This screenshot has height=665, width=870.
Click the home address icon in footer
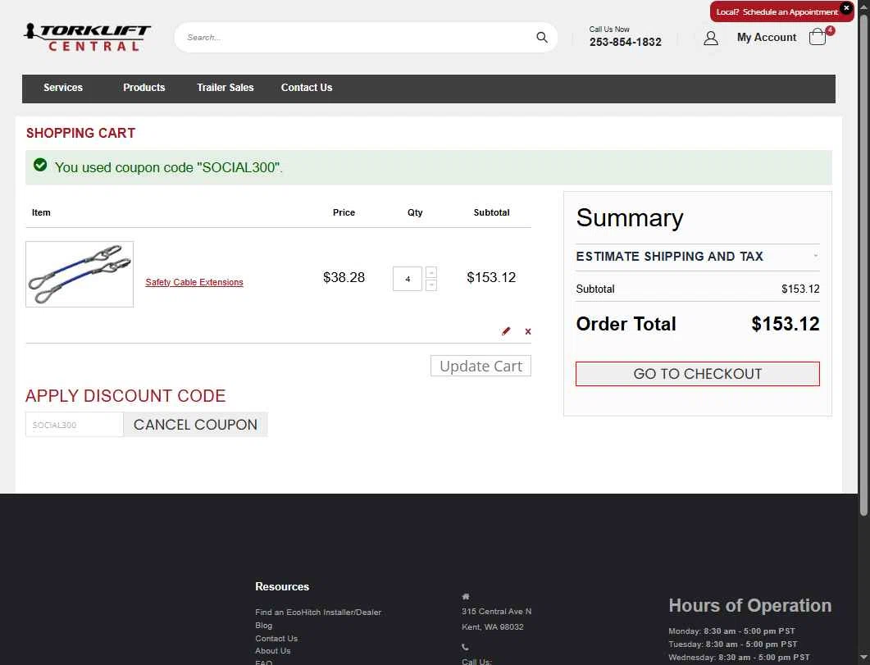pos(466,596)
